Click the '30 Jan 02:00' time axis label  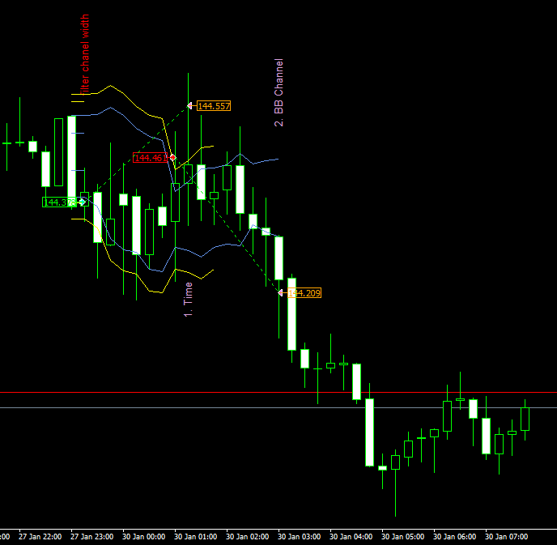[248, 537]
